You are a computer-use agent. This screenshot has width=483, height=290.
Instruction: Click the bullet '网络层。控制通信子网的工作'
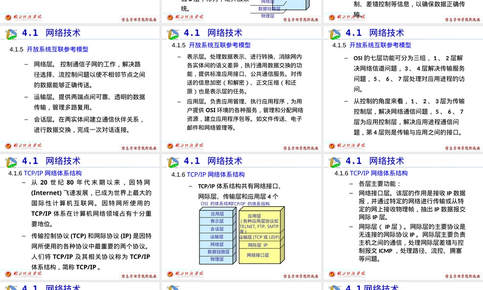pyautogui.click(x=89, y=74)
